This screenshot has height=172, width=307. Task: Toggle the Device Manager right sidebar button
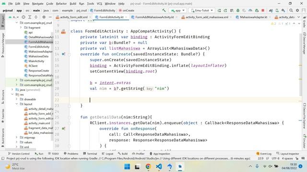click(305, 43)
